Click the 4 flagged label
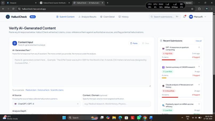Image resolution: width=215 pixels, height=121 pixels. point(196,57)
